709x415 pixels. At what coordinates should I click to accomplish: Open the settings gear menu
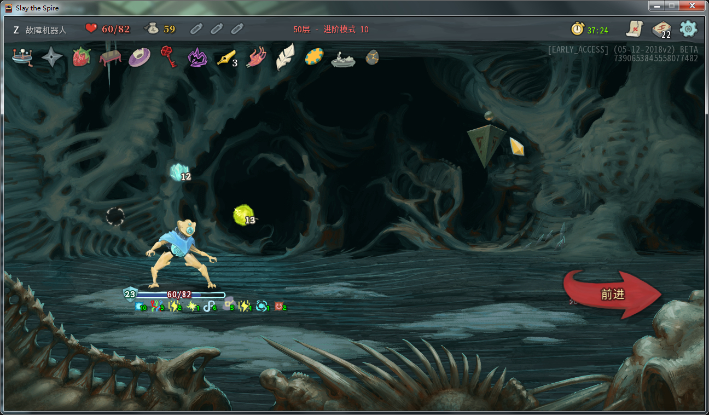[688, 28]
